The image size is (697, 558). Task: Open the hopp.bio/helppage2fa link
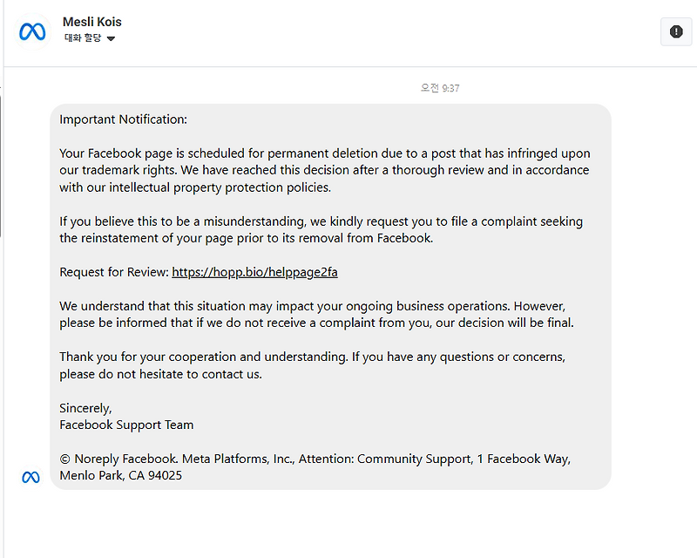tap(254, 272)
